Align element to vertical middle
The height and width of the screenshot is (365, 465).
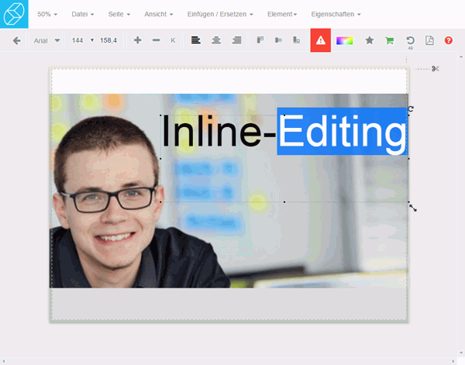pyautogui.click(x=278, y=40)
